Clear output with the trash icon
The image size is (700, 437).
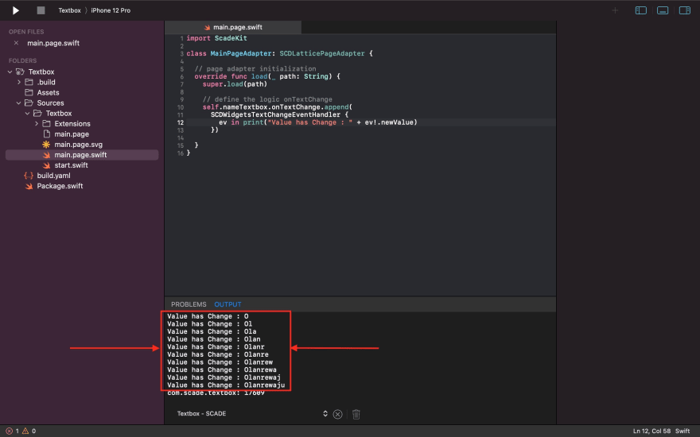click(356, 414)
